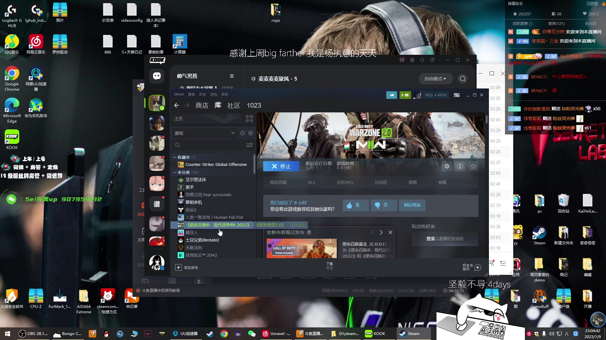Open OBS 28.1 from the taskbar
Viewport: 606px width, 340px height.
point(33,334)
